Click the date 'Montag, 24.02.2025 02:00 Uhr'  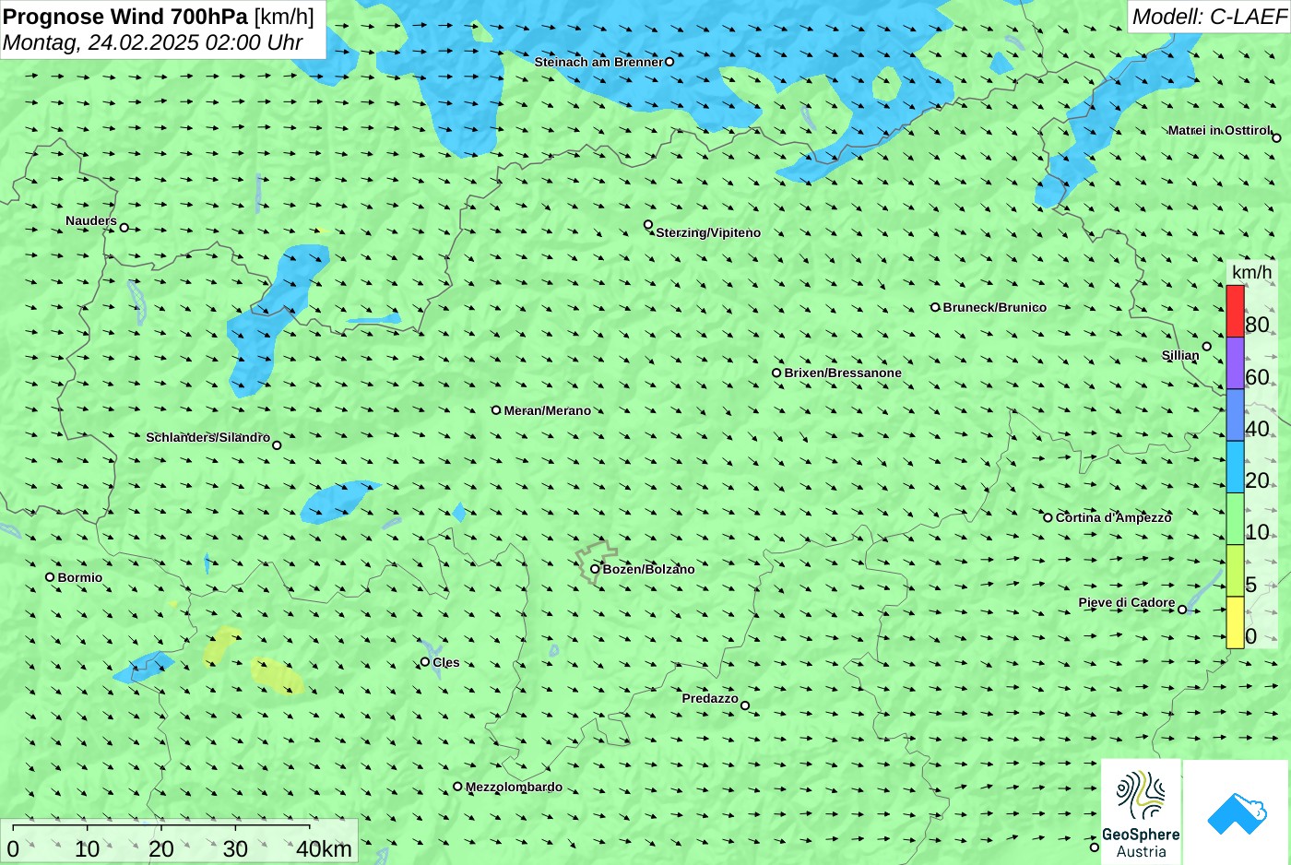pyautogui.click(x=153, y=42)
